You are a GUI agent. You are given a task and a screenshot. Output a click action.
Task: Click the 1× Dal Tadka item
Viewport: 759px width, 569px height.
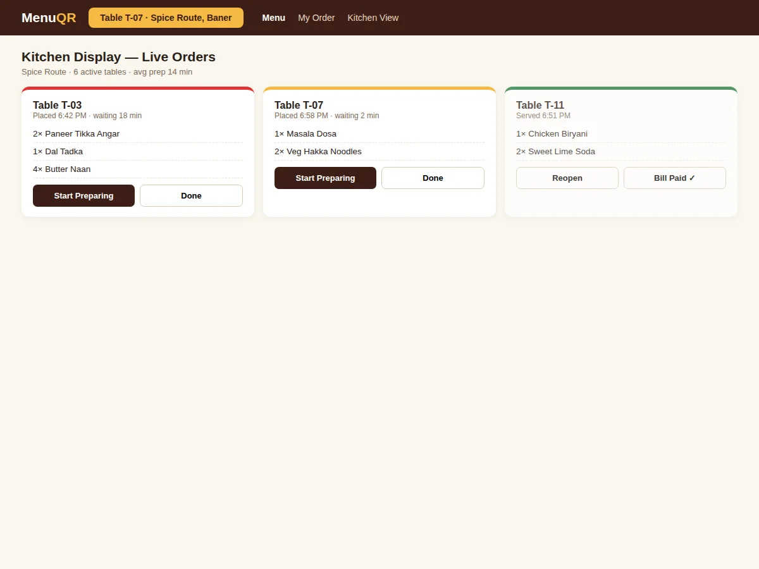click(138, 152)
